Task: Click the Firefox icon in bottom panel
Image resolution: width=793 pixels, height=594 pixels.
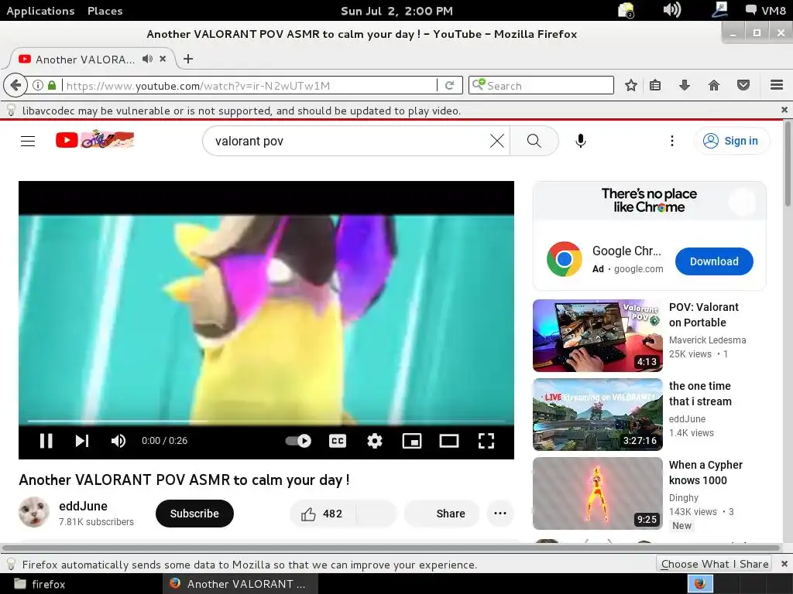Action: 700,584
